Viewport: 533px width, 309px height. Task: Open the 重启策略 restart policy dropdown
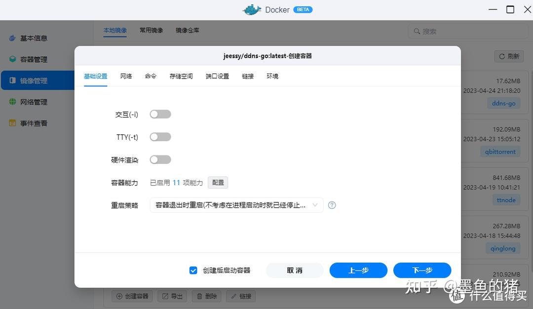(236, 205)
